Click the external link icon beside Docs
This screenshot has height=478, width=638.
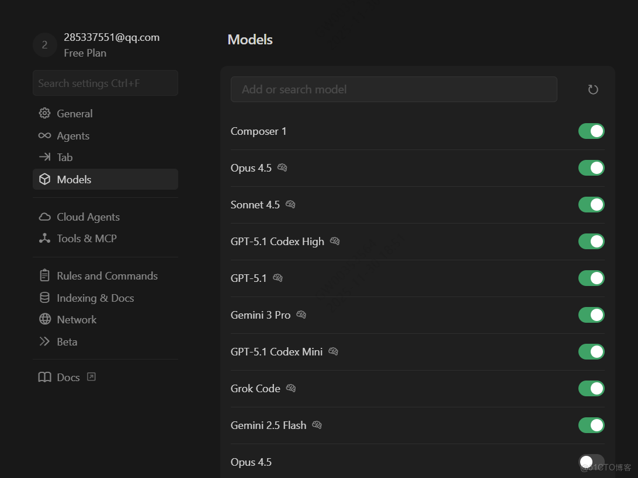coord(91,377)
